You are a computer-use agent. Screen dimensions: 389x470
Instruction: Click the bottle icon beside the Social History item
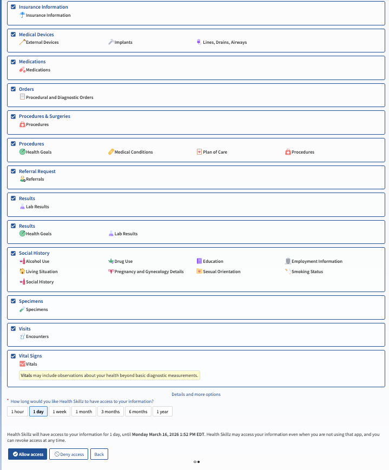(22, 281)
